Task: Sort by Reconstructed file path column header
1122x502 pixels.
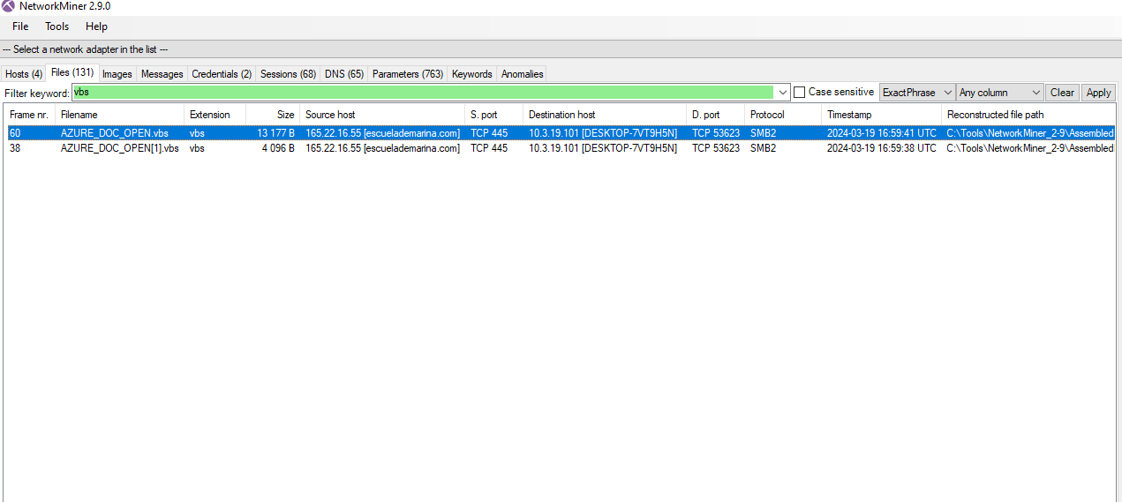Action: (x=1029, y=115)
